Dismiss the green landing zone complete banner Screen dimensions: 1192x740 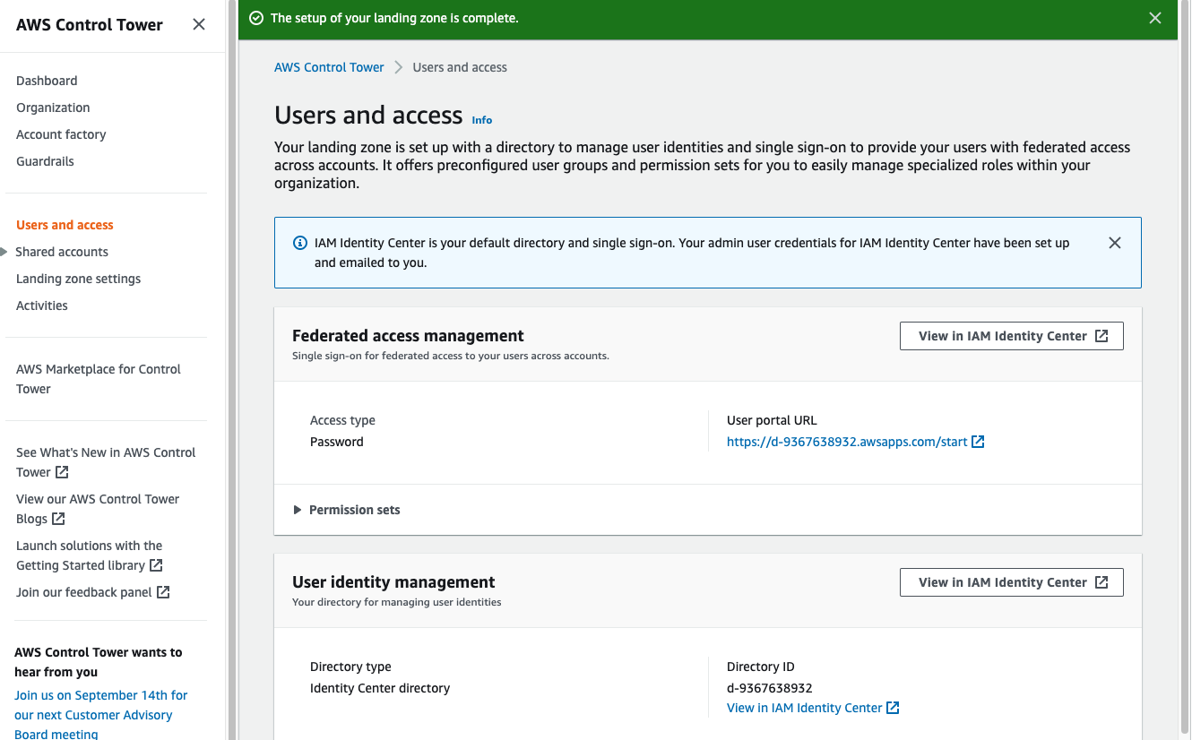coord(1155,18)
